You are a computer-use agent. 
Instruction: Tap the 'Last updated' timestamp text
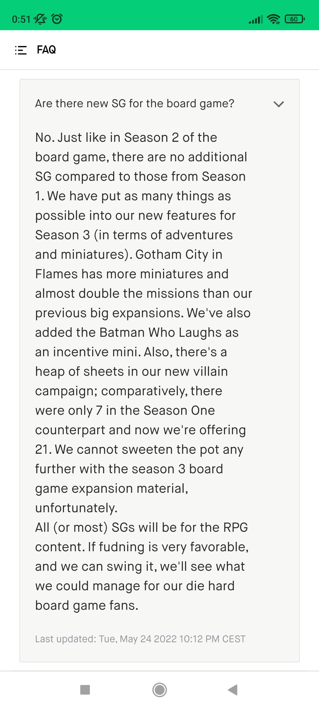tap(140, 639)
